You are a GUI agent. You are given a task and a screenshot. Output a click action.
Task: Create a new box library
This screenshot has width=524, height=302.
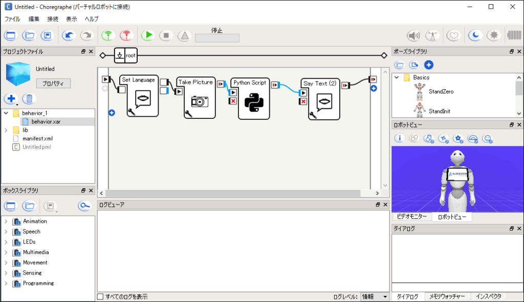pyautogui.click(x=11, y=206)
